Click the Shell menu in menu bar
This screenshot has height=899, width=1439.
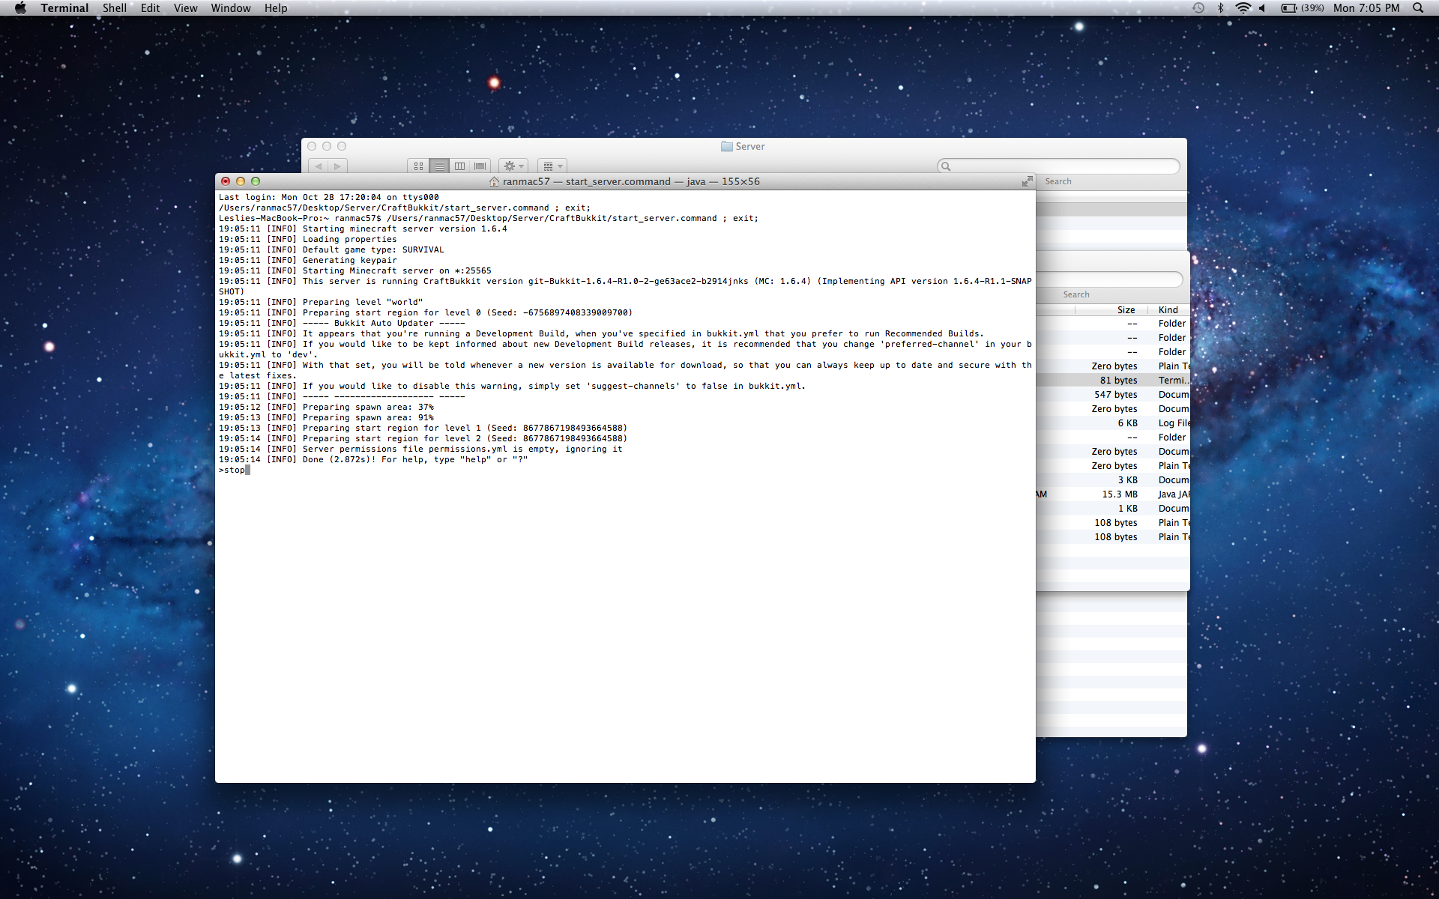point(110,8)
